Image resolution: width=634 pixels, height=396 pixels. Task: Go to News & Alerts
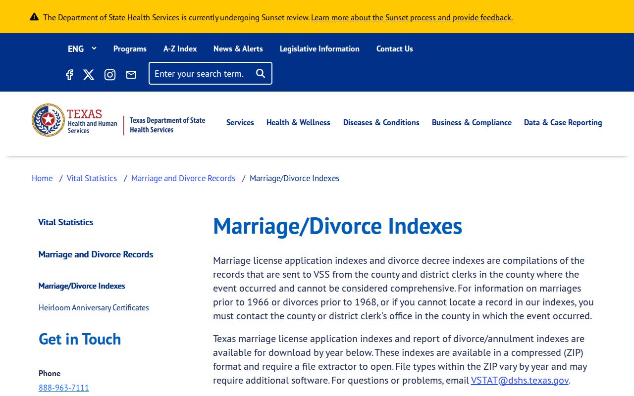(x=238, y=49)
